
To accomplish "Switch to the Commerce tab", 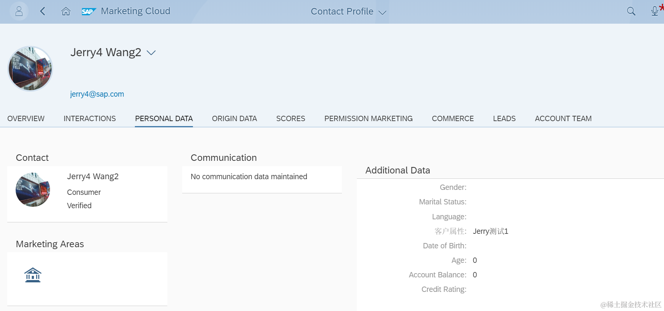I will point(453,118).
